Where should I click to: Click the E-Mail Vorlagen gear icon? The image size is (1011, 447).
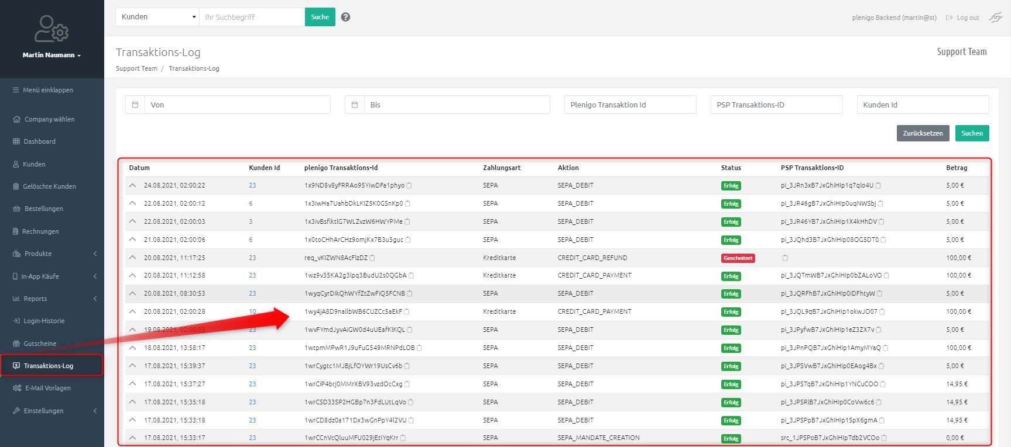17,388
